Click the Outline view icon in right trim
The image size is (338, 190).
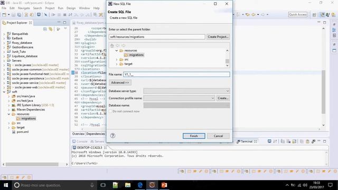click(x=334, y=30)
